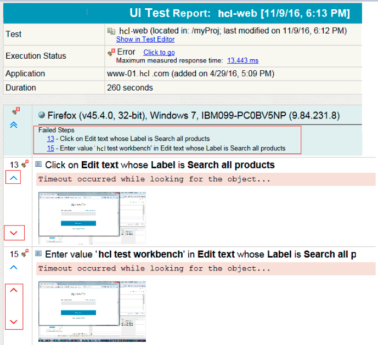Click the failure icon next to step 15
The width and height of the screenshot is (378, 345).
tap(25, 253)
